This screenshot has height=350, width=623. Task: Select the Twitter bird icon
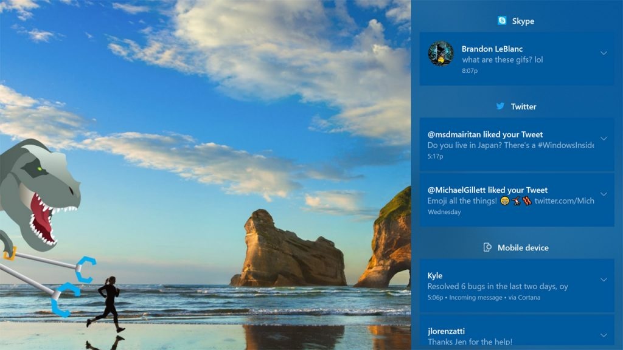[500, 106]
